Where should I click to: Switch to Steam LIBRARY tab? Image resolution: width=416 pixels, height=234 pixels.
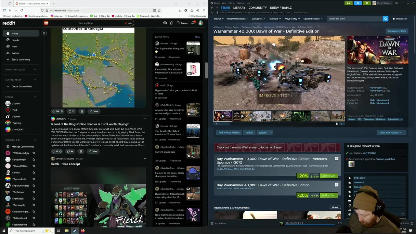point(239,7)
